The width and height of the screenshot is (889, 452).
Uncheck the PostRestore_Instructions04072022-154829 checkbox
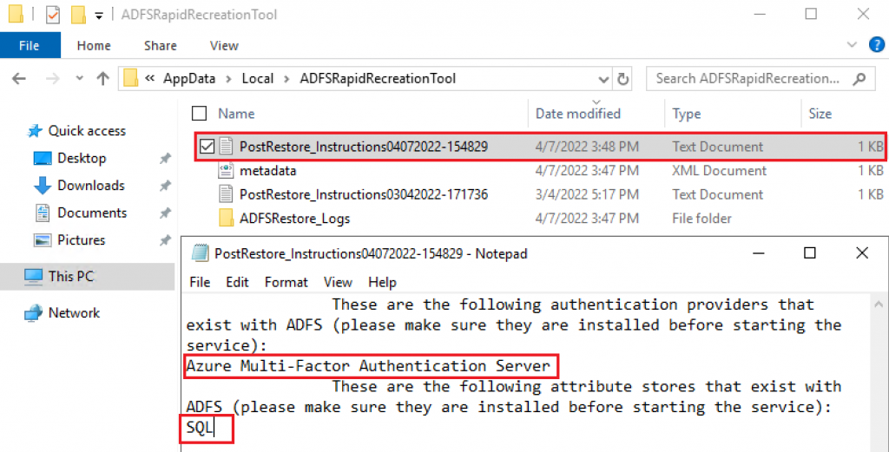click(x=207, y=147)
